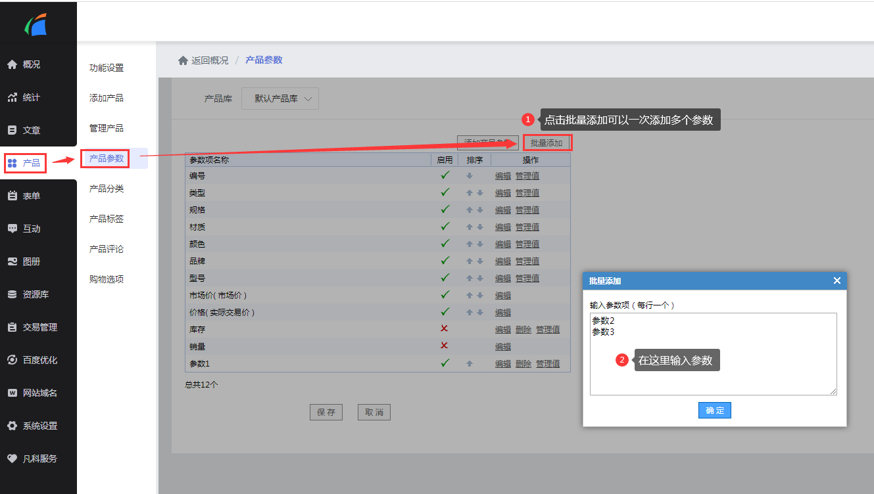The height and width of the screenshot is (494, 874).
Task: Click the 取消 button
Action: pos(375,413)
